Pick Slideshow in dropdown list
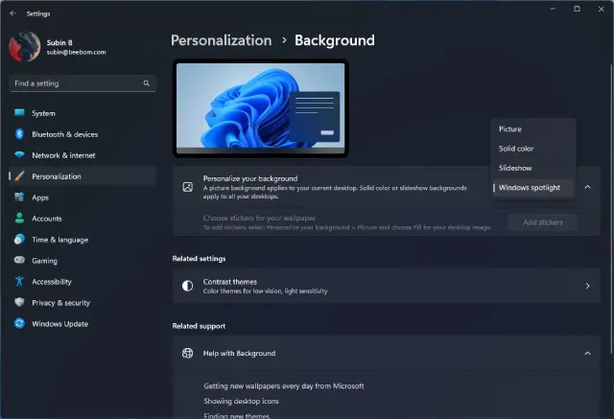Viewport: 614px width, 419px height. pos(515,168)
